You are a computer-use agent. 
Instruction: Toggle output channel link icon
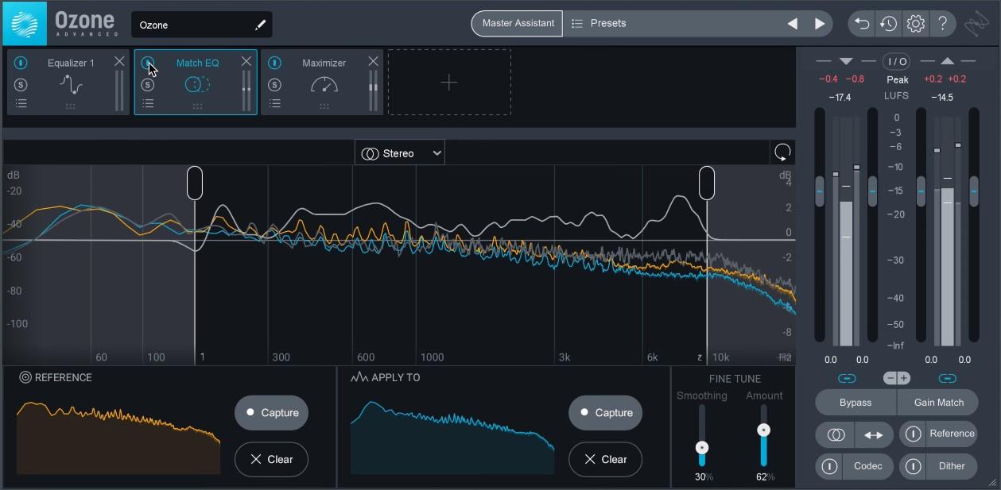(x=947, y=378)
